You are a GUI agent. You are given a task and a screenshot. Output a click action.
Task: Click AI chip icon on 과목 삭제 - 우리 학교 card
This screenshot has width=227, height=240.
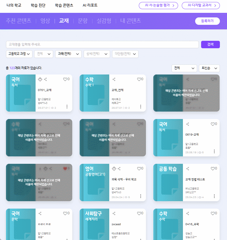[114, 169]
